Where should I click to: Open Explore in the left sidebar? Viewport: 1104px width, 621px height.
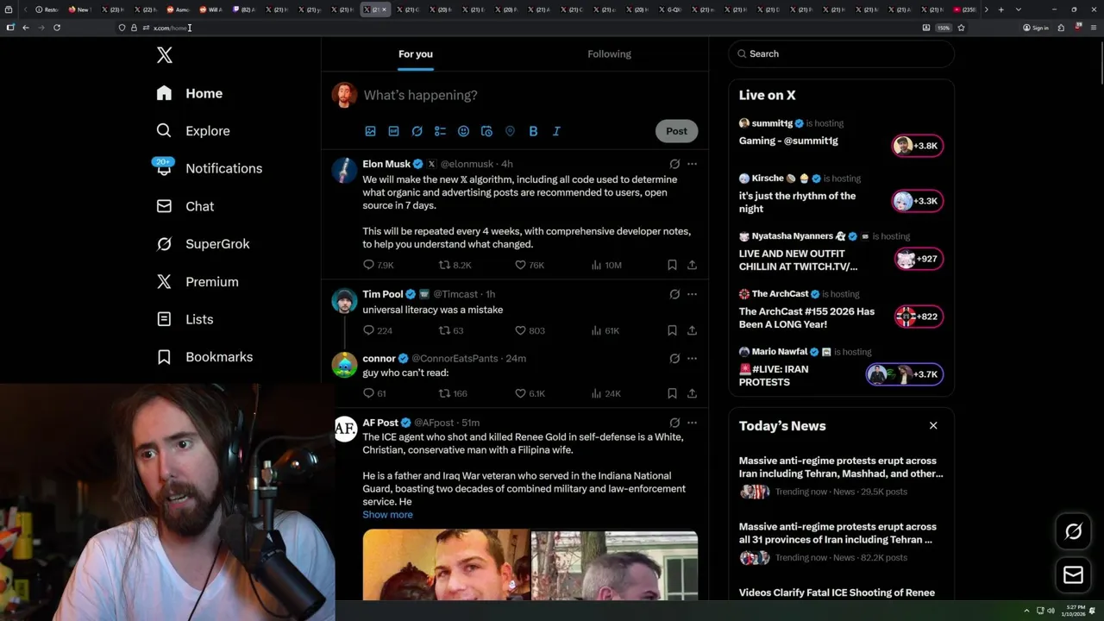[x=193, y=131]
